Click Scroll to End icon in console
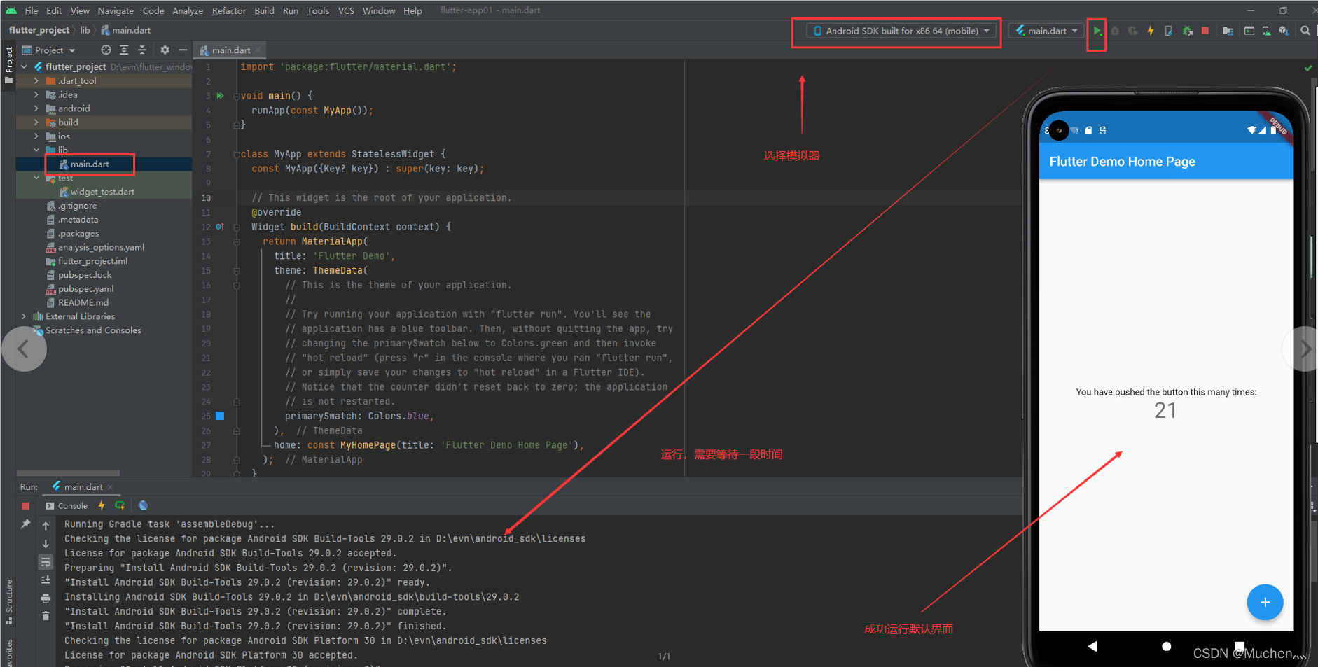The height and width of the screenshot is (667, 1318). tap(46, 580)
